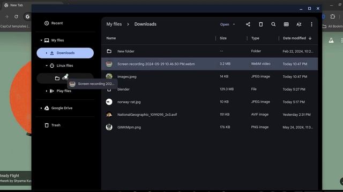Click the Google Drive logo icon
The height and width of the screenshot is (192, 343).
(47, 108)
